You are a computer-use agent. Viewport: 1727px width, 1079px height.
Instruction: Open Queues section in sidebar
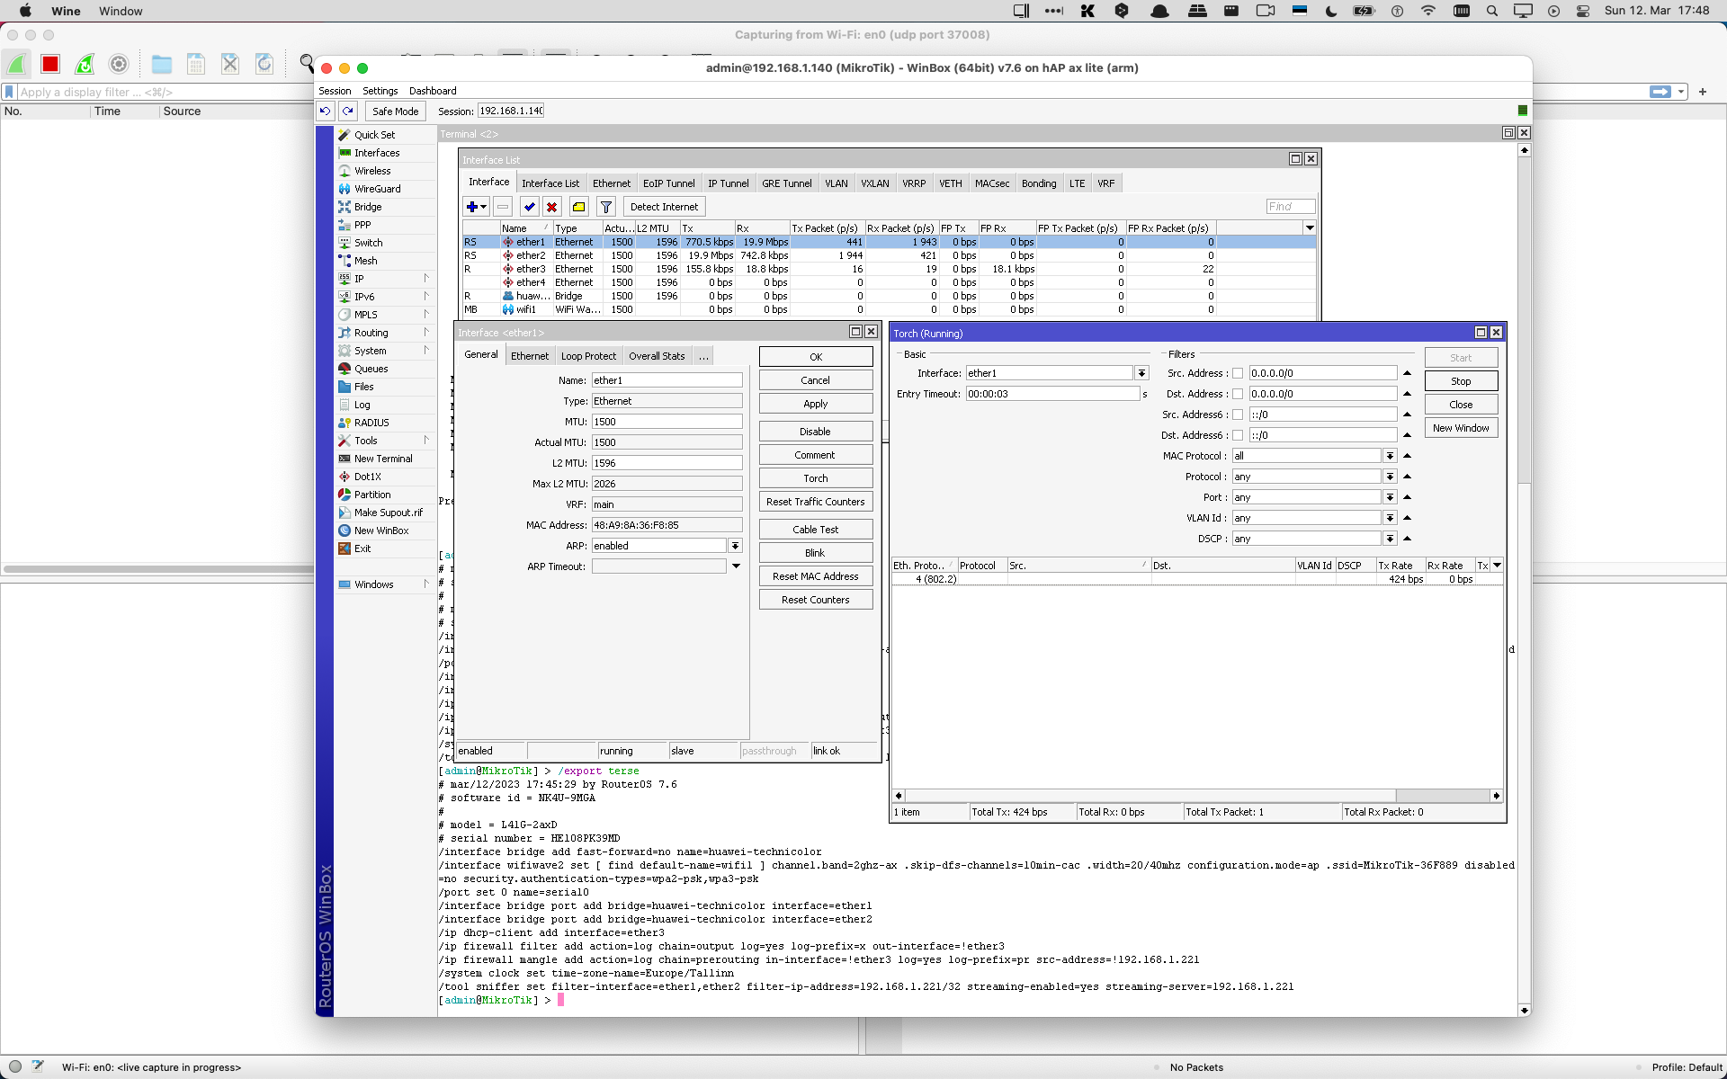coord(371,369)
